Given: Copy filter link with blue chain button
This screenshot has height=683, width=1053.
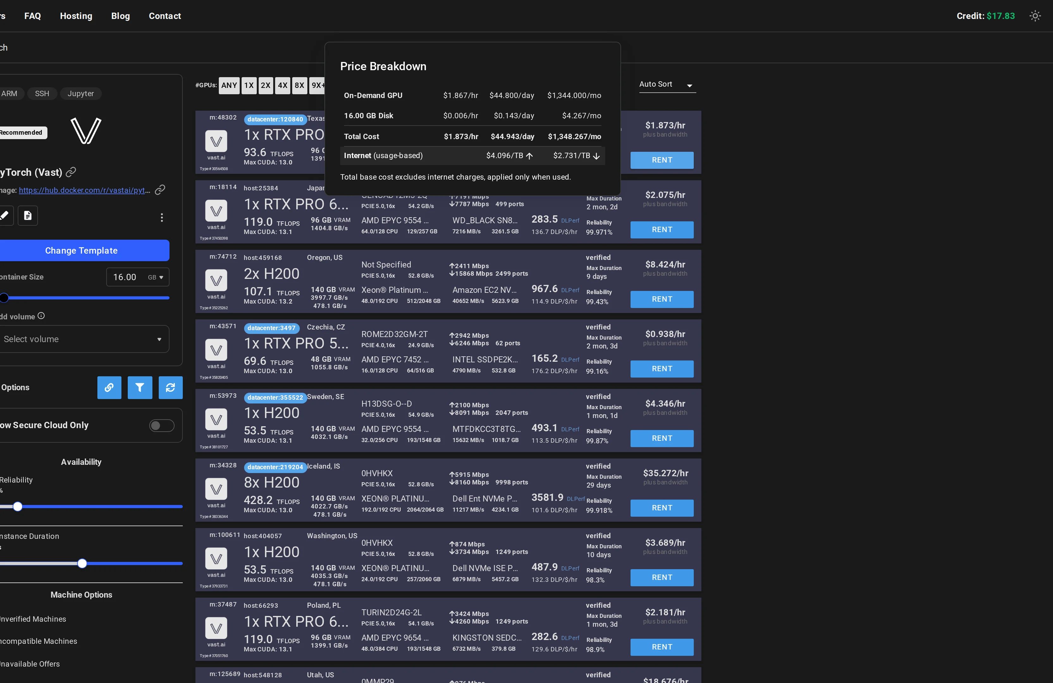Looking at the screenshot, I should tap(109, 387).
